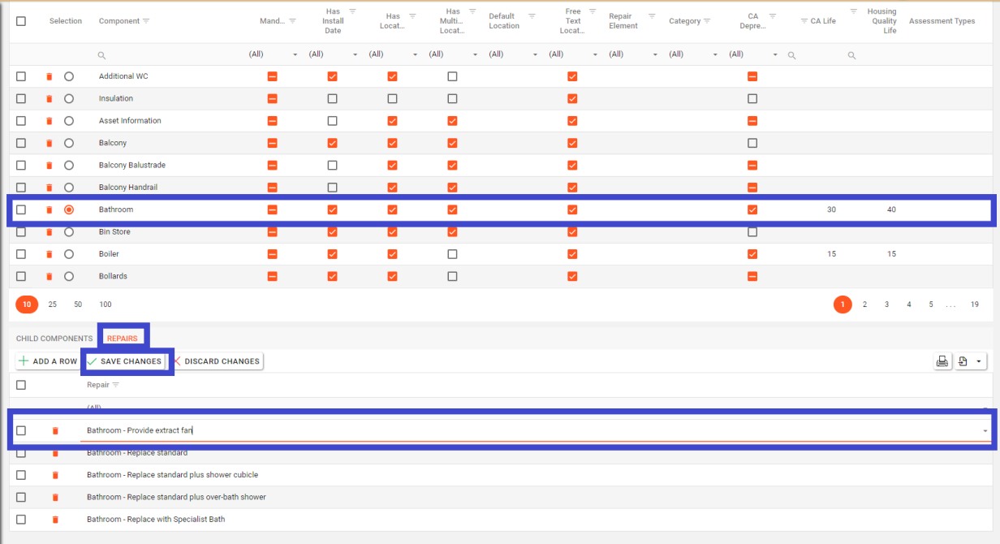Open the repair name dropdown in edited row
Screen dimensions: 1000x544
point(985,430)
